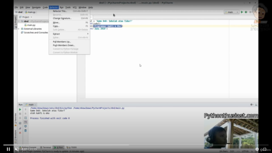The image size is (272, 153).
Task: Open the python interpreter path link in console
Action: tap(51, 108)
